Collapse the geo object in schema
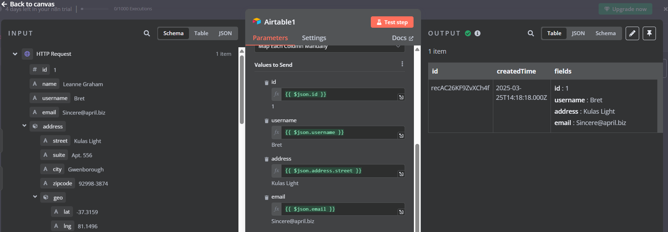 coord(35,197)
